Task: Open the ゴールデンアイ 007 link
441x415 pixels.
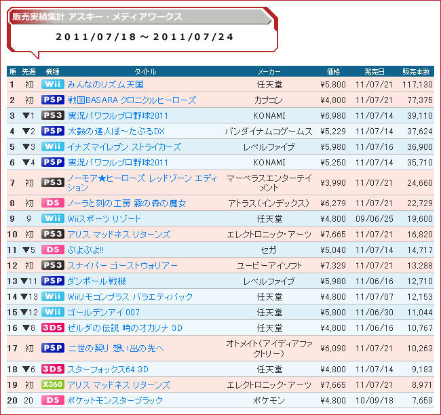Action: 104,313
